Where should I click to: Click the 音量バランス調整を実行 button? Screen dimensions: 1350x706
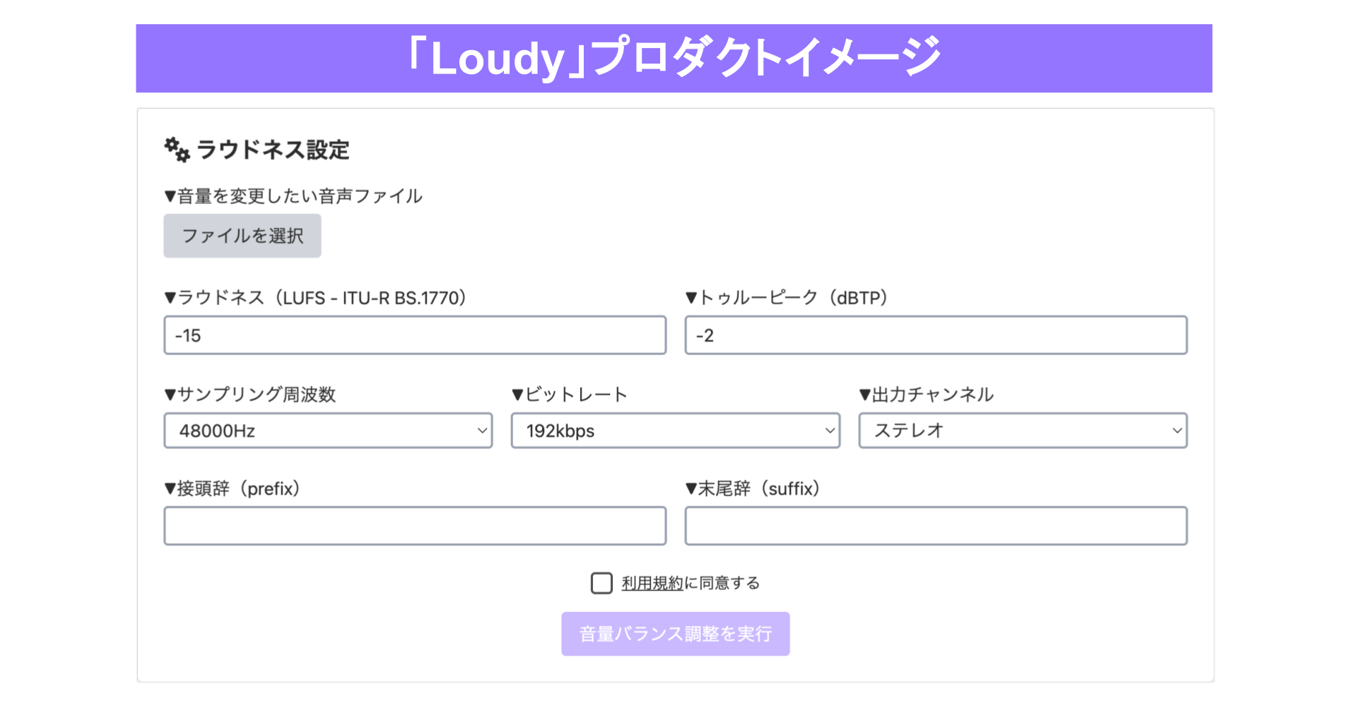(675, 634)
